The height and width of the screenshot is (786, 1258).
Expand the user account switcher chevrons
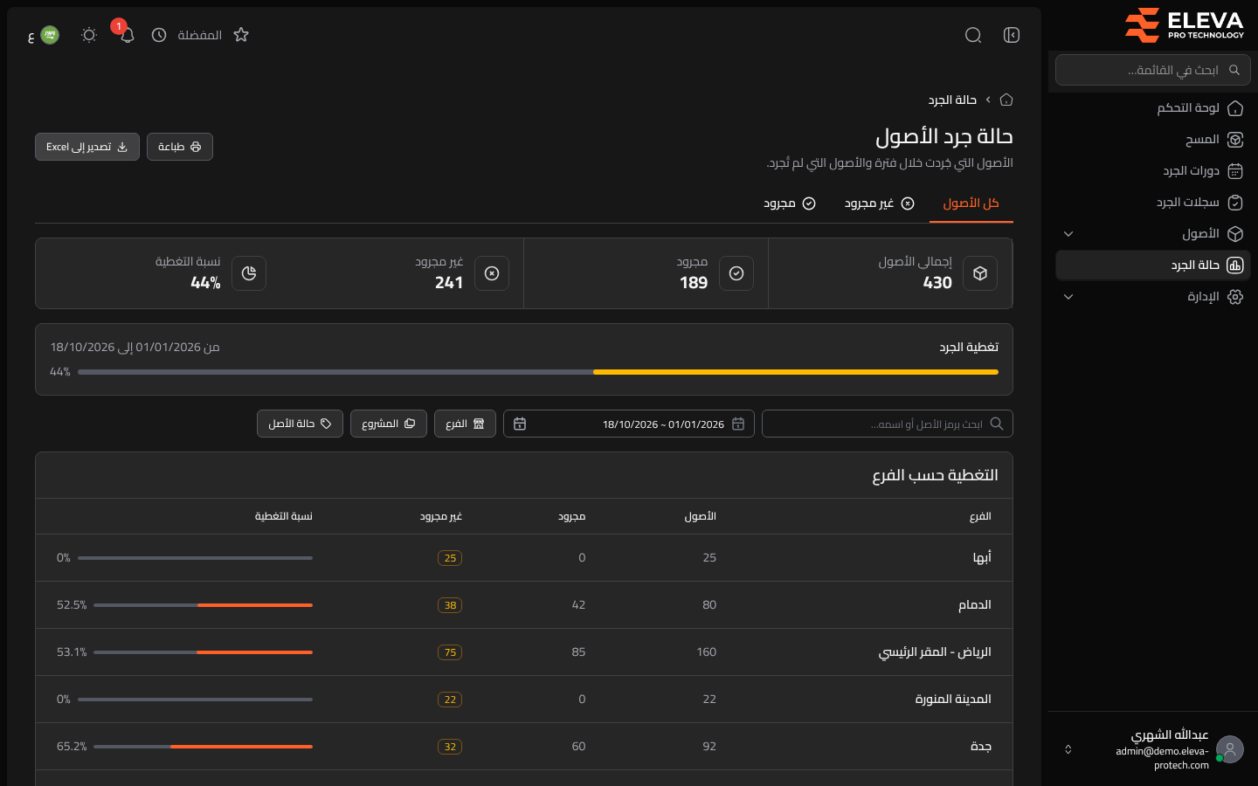[x=1068, y=749]
